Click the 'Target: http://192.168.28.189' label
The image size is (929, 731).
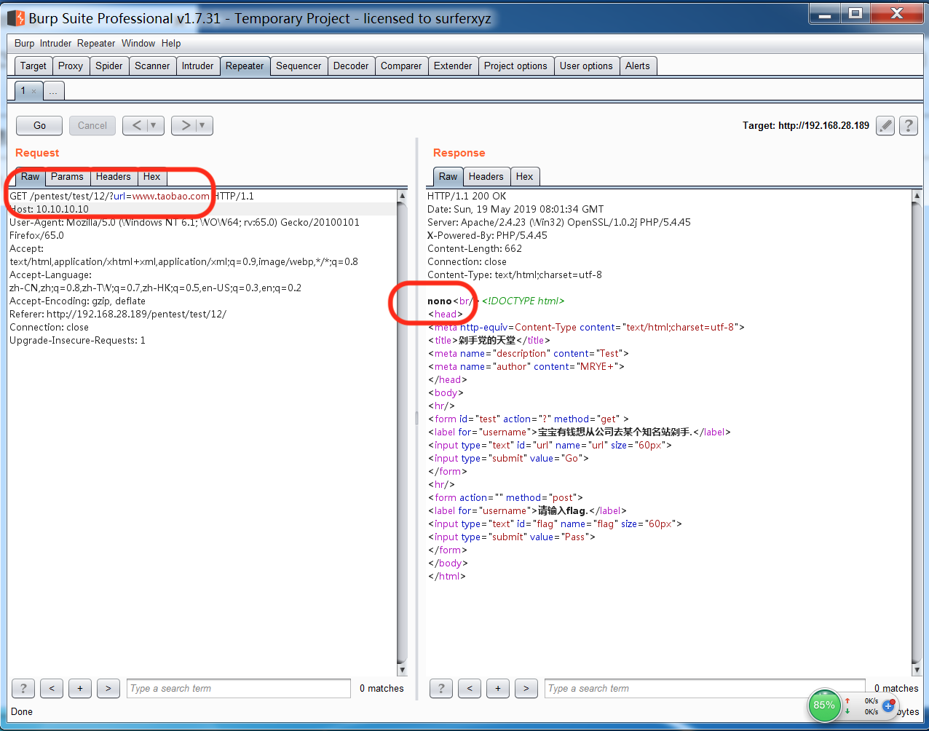806,125
